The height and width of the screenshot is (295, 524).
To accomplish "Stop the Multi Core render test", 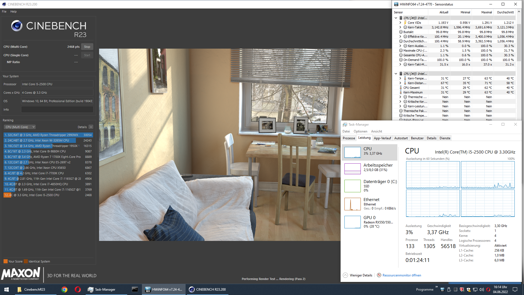I will [x=87, y=47].
